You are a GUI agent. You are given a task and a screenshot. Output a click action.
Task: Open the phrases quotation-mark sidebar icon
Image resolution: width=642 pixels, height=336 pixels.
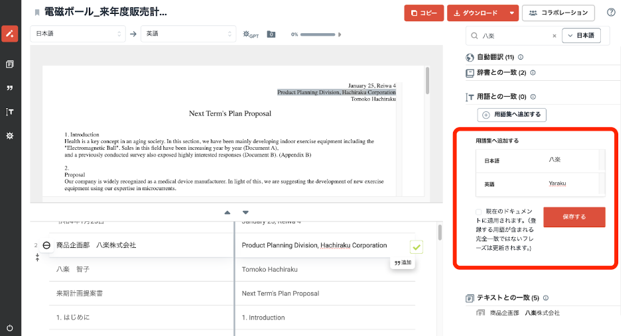click(x=10, y=88)
